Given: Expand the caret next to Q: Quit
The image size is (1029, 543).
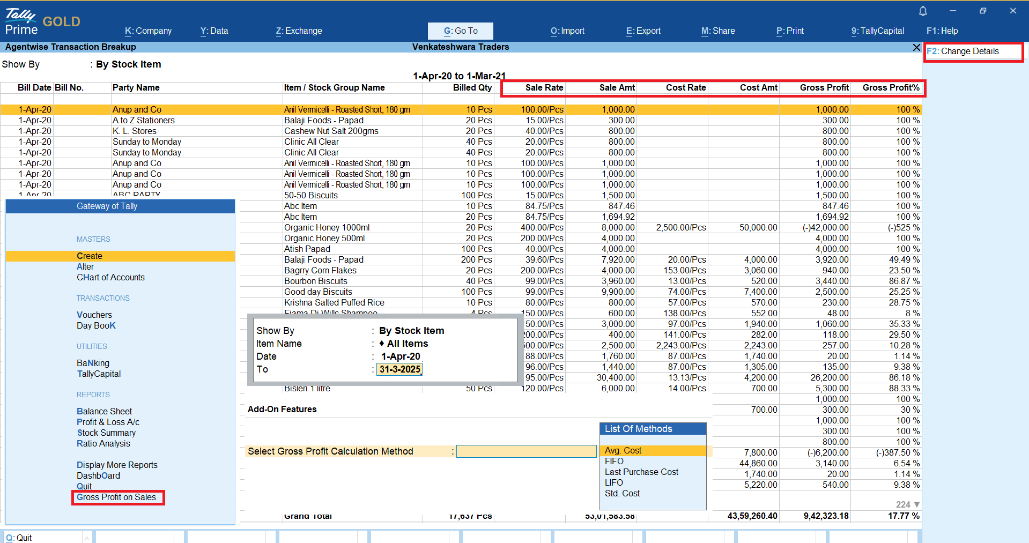Looking at the screenshot, I should tap(87, 538).
